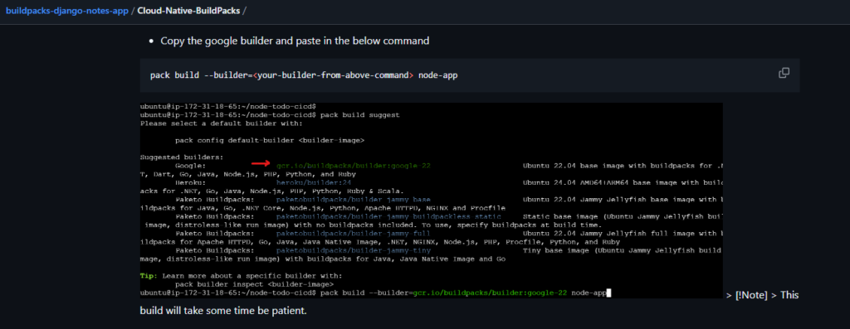Screen dimensions: 850x329
Task: Open the terminal screenshot image
Action: coord(432,201)
